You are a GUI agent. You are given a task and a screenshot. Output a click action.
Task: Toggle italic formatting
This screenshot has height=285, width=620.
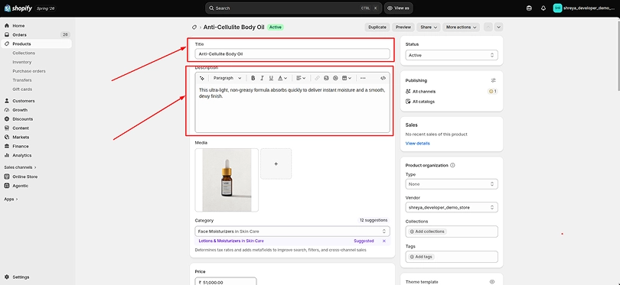pyautogui.click(x=262, y=78)
